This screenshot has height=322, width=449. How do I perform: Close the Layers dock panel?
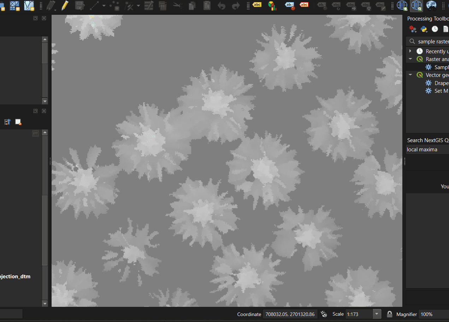(44, 111)
